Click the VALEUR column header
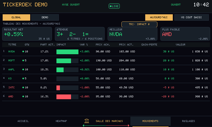212x127 pixels. [x=180, y=45]
